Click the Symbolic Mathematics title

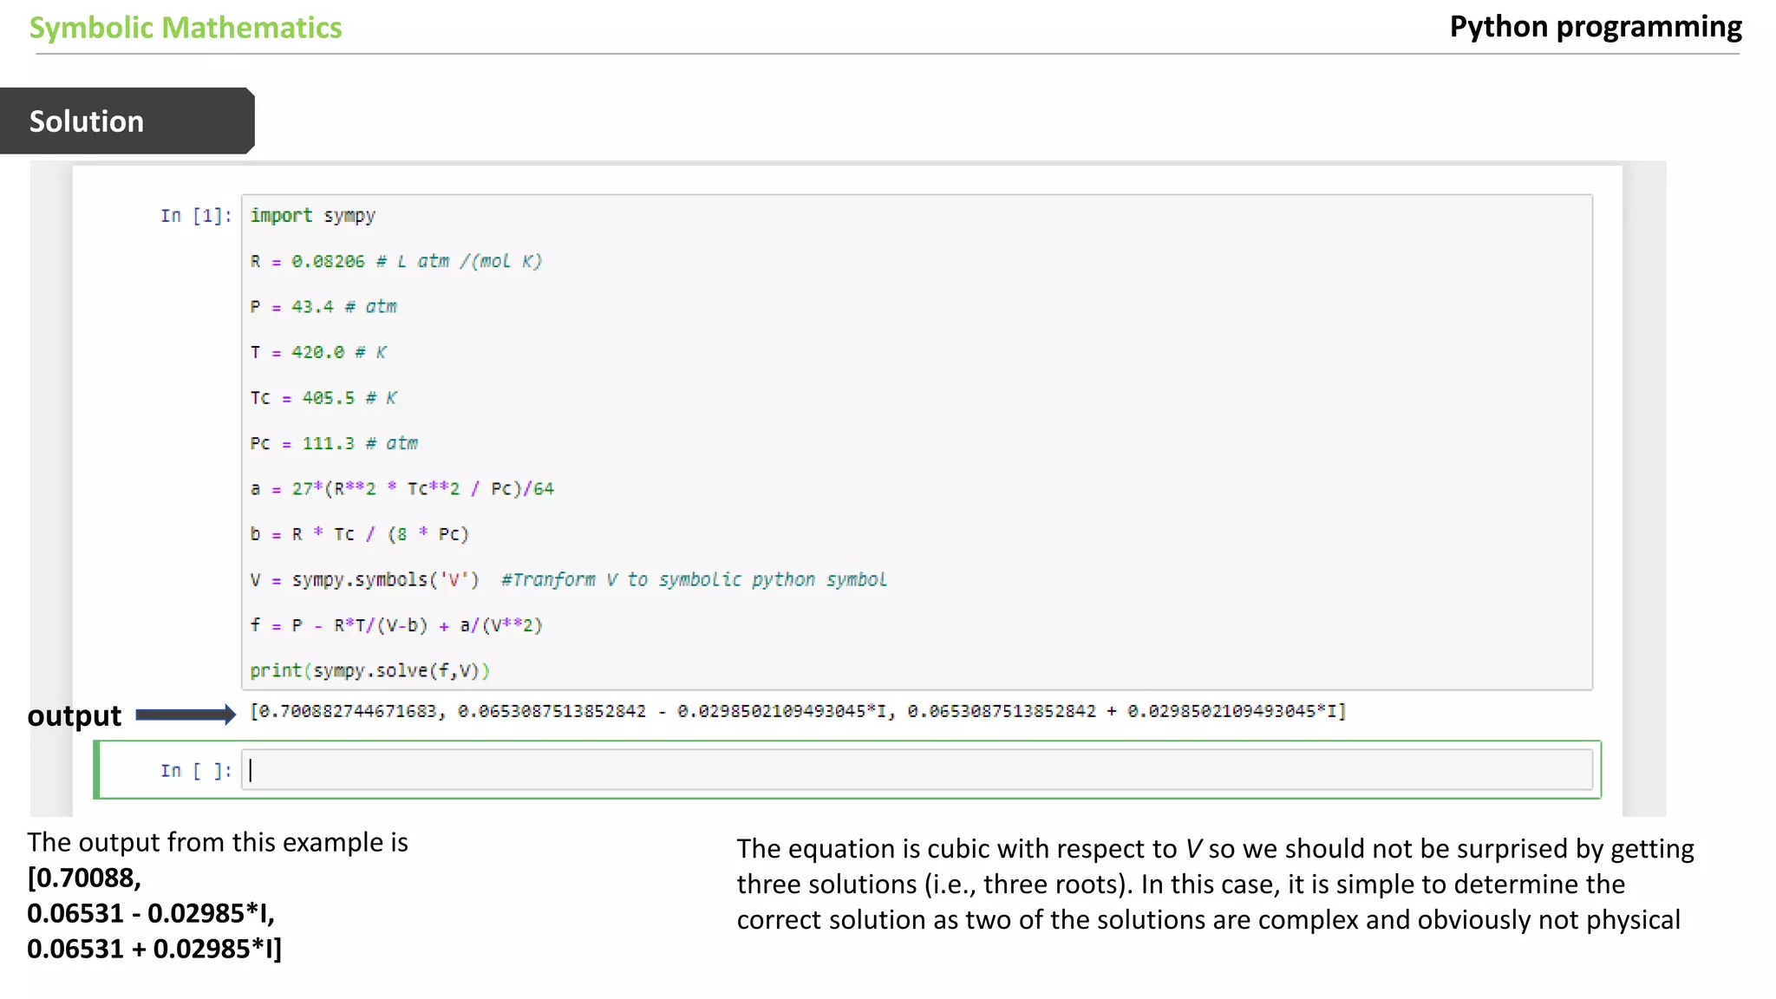coord(186,28)
